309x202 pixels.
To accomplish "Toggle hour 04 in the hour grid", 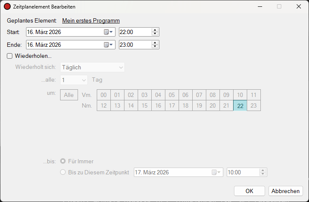I will click(158, 95).
